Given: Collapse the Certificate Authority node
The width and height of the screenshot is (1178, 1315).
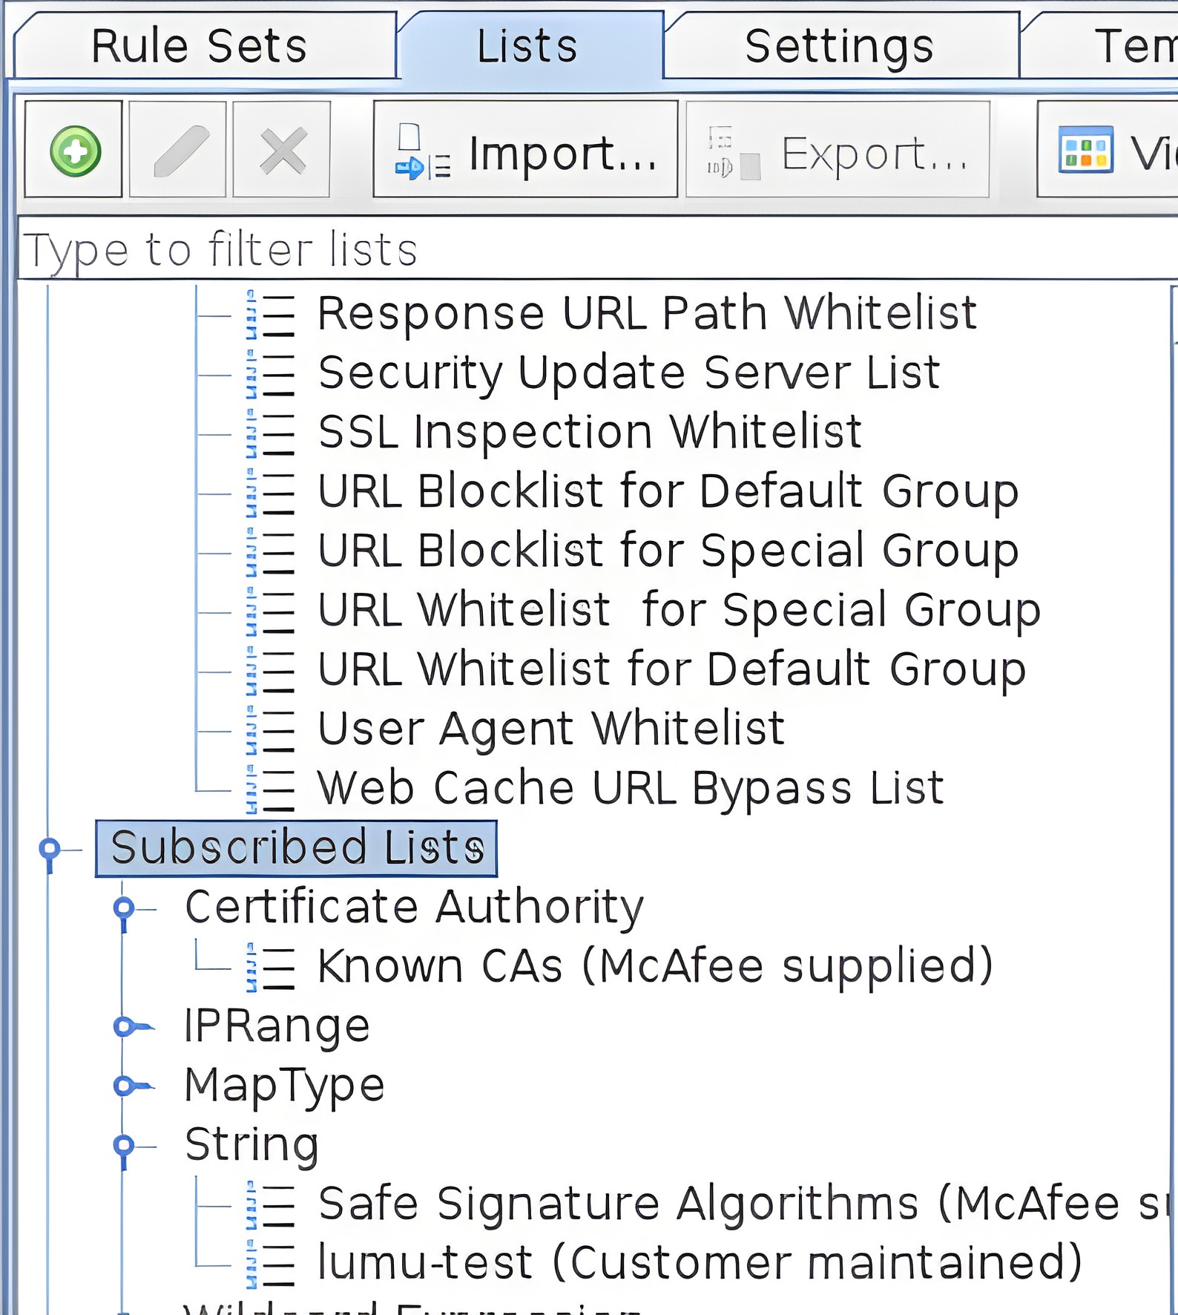Looking at the screenshot, I should pos(124,908).
